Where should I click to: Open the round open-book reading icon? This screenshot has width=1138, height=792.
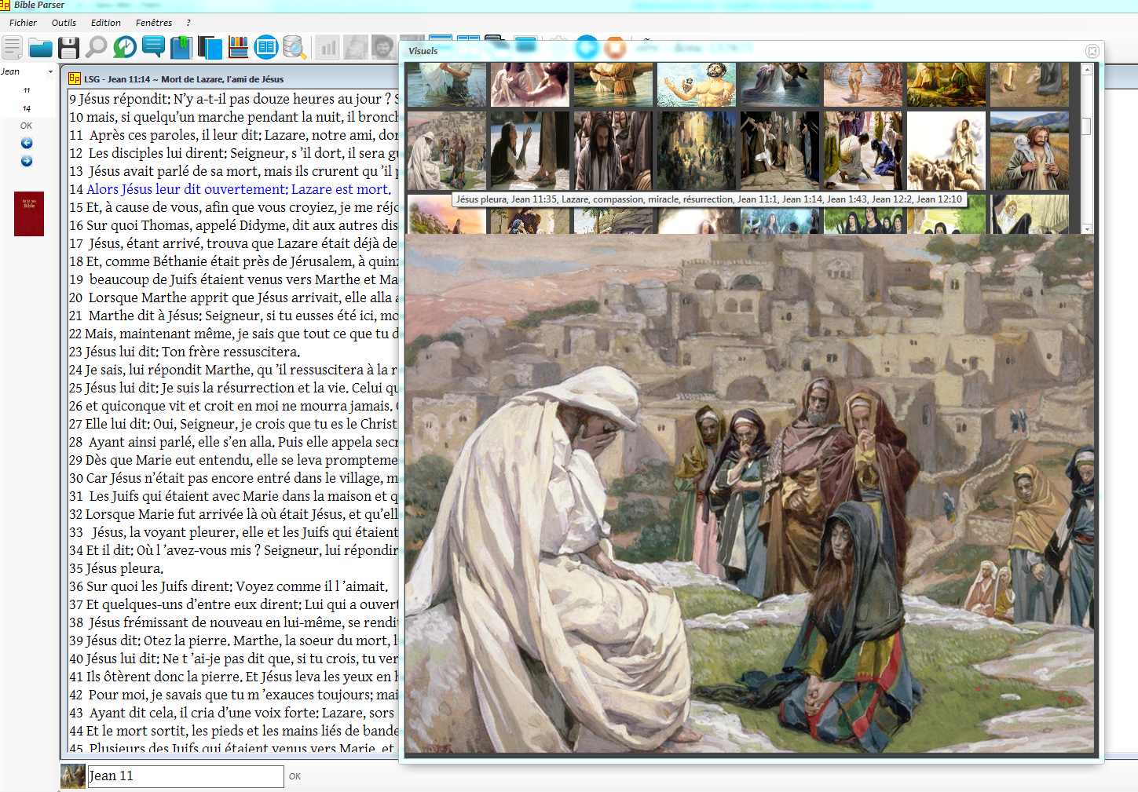coord(266,47)
